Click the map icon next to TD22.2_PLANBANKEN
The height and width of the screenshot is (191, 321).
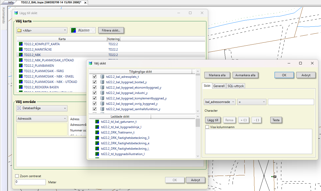(21, 66)
